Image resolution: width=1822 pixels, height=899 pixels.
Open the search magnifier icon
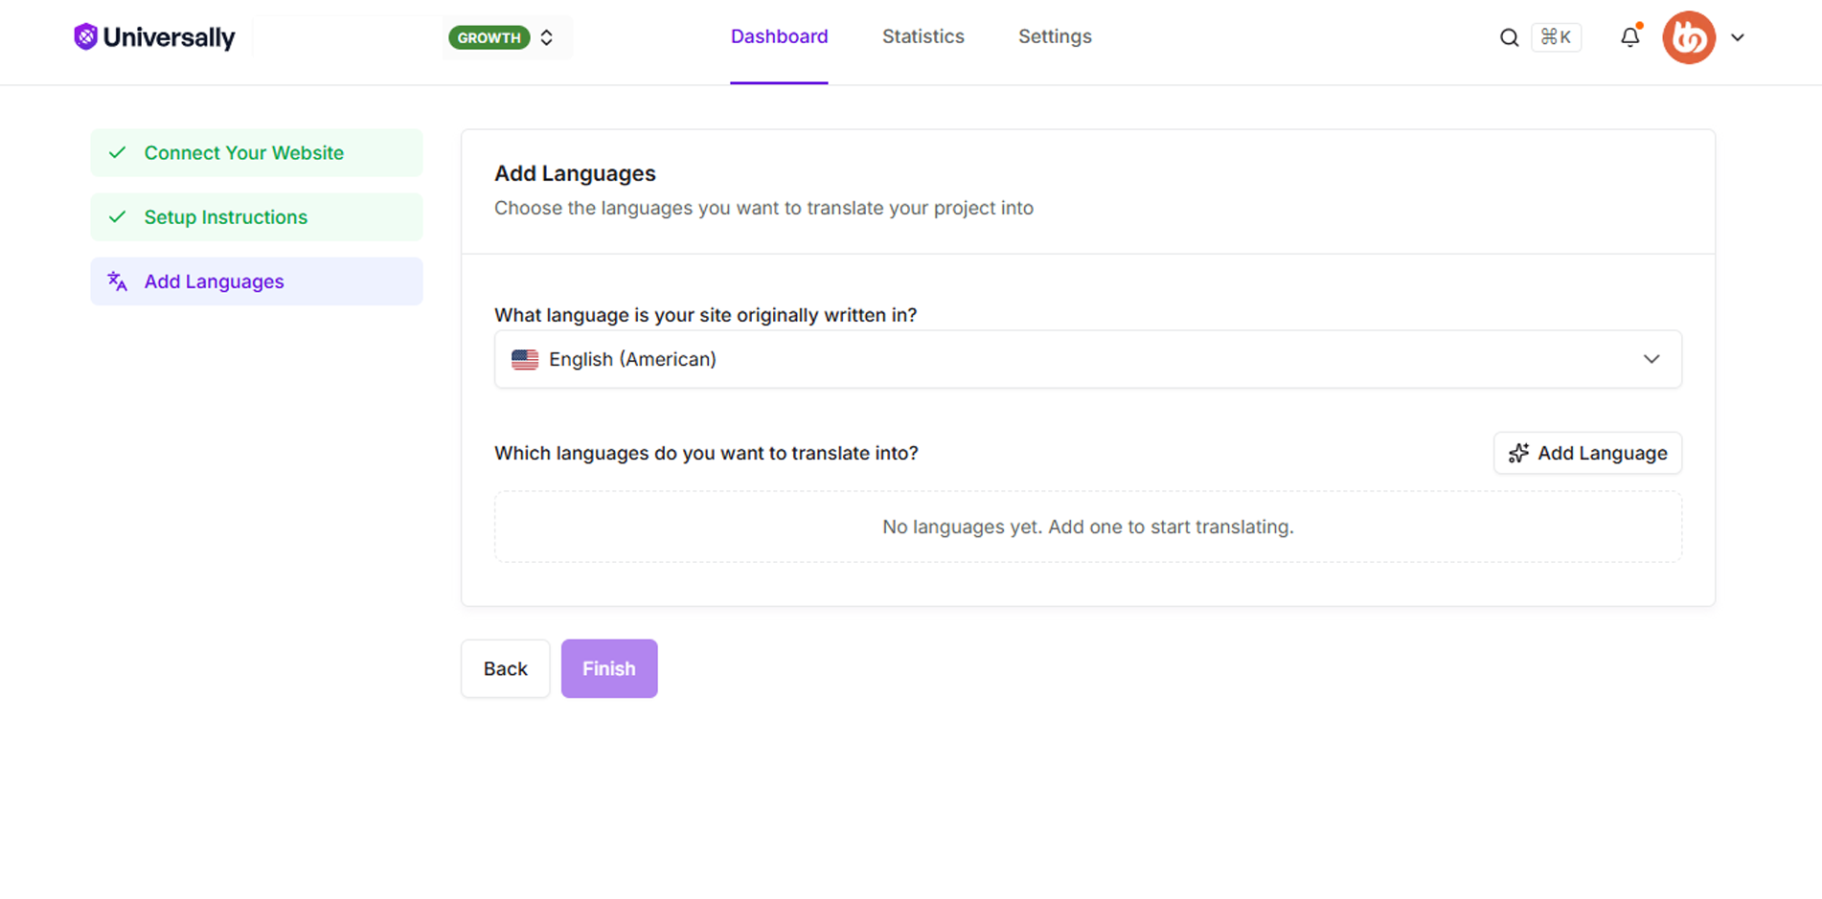1509,37
